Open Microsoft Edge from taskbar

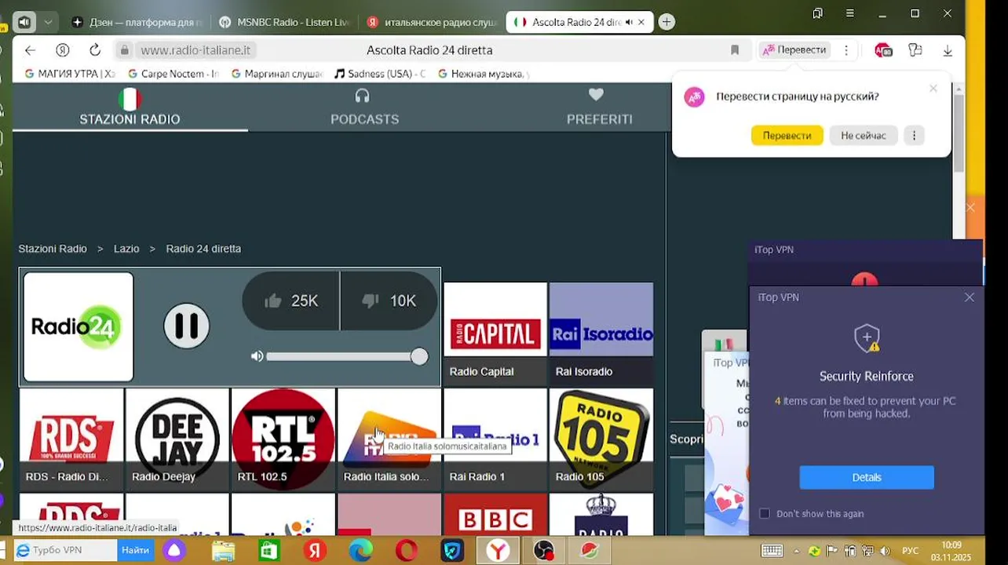(x=360, y=550)
